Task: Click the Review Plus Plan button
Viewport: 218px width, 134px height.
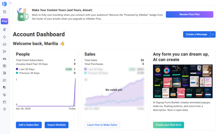Action: (190, 14)
